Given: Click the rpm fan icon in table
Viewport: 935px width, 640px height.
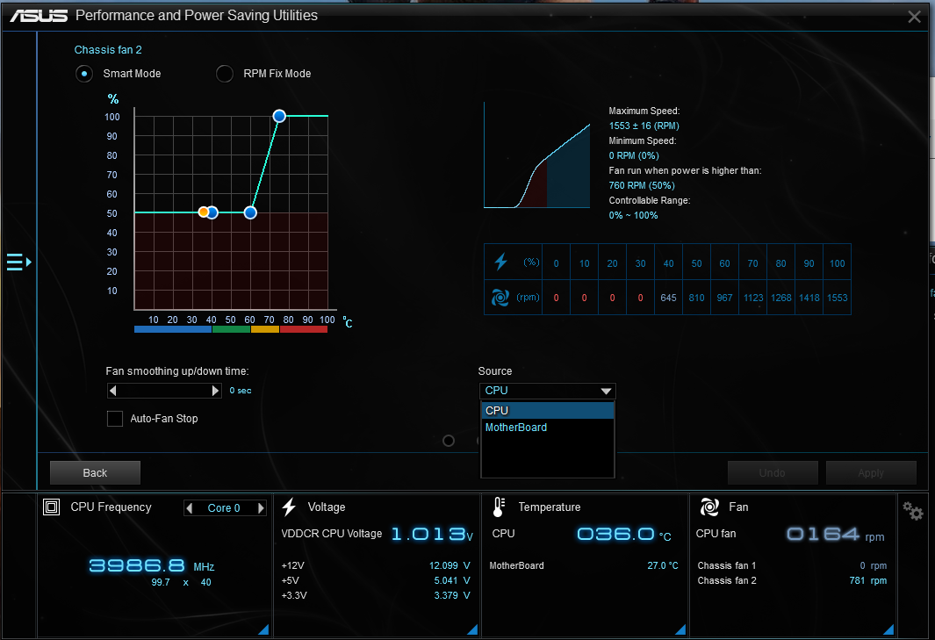Looking at the screenshot, I should (x=500, y=297).
